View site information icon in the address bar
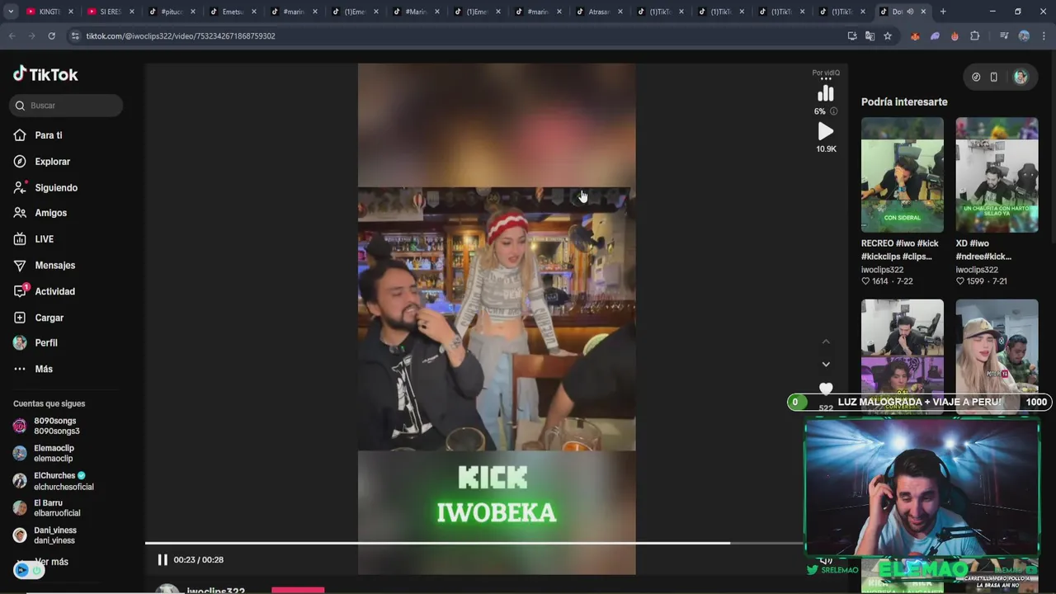The height and width of the screenshot is (594, 1056). point(75,36)
